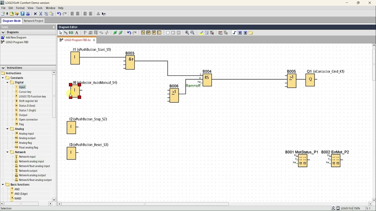Collapse the Digital tree folder
The width and height of the screenshot is (376, 211).
pyautogui.click(x=7, y=82)
